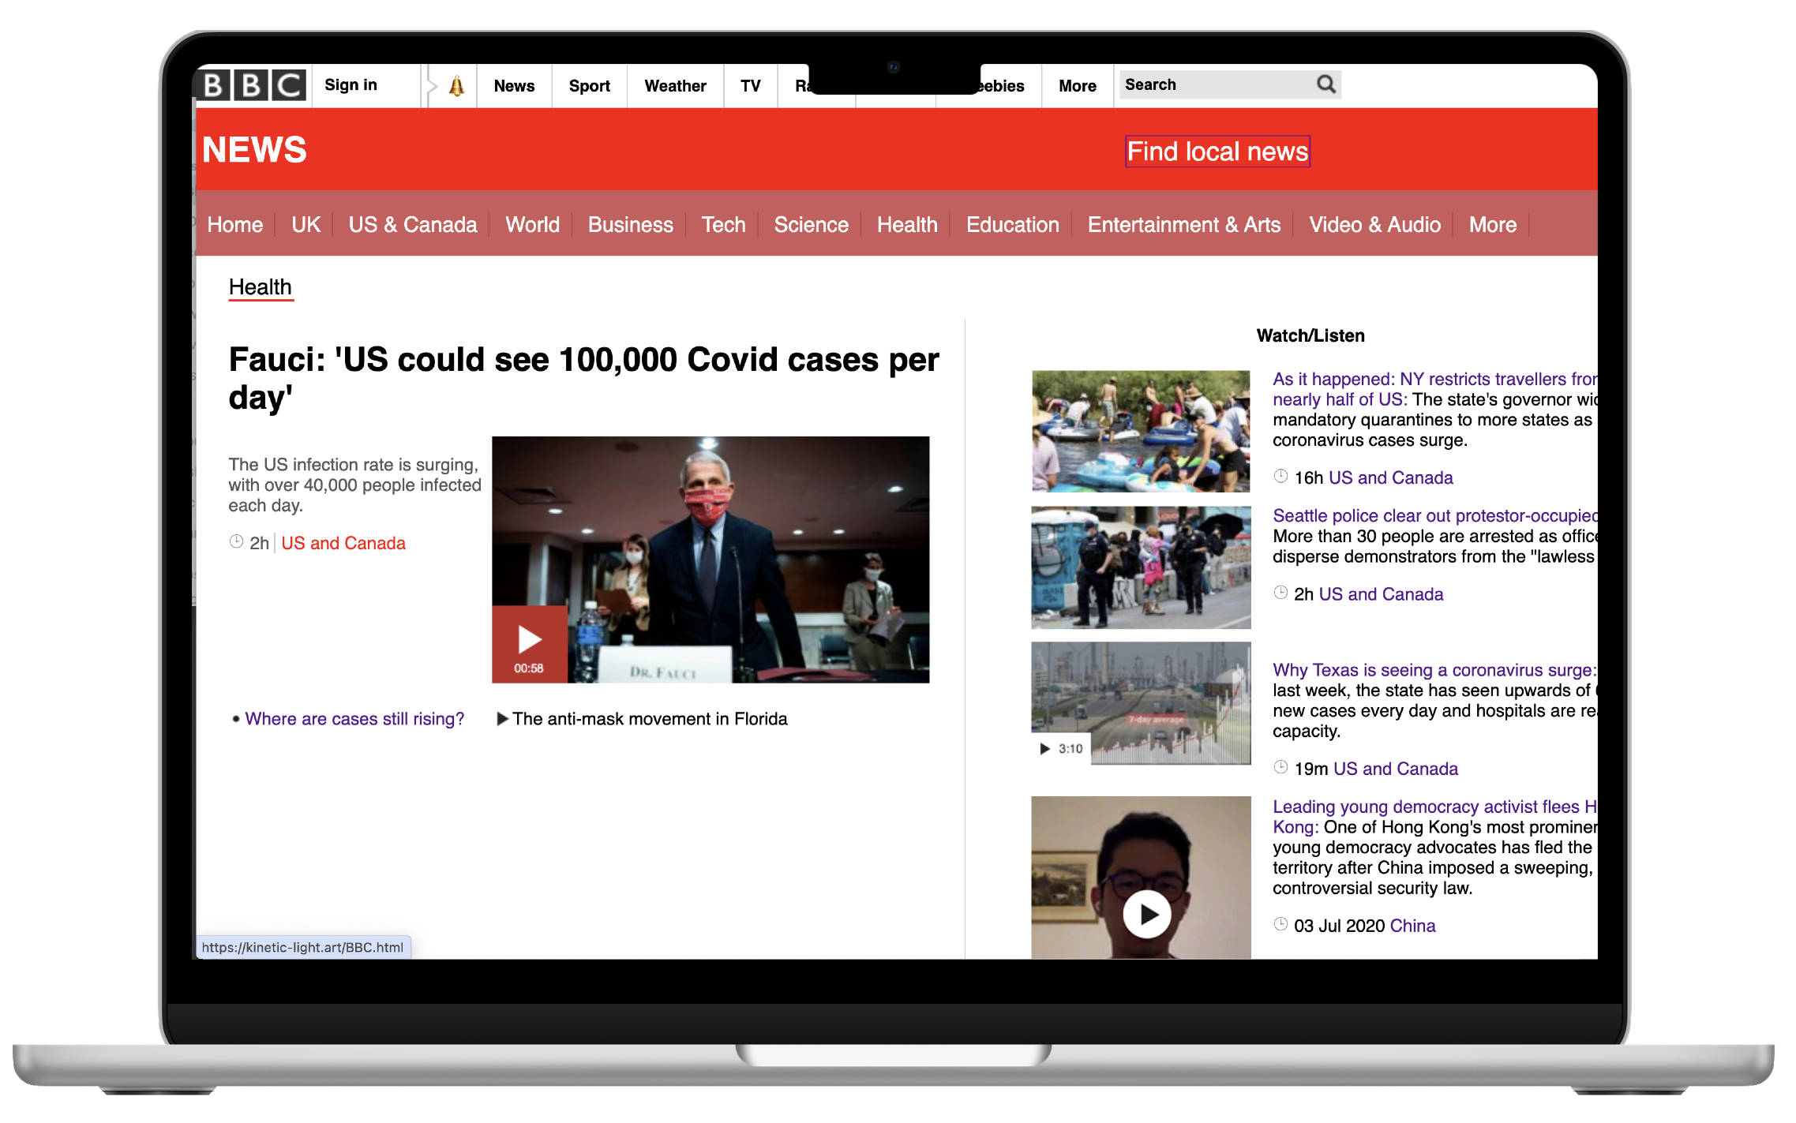Click the clock icon next to 2h timestamp
Image resolution: width=1796 pixels, height=1123 pixels.
tap(235, 541)
